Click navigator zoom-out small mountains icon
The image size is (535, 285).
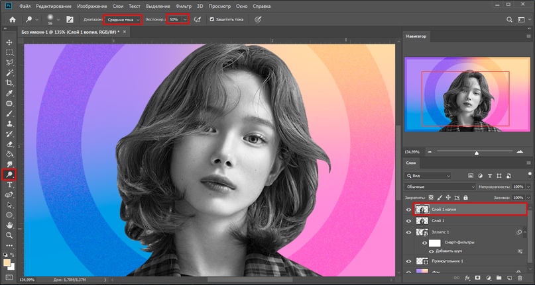point(430,152)
